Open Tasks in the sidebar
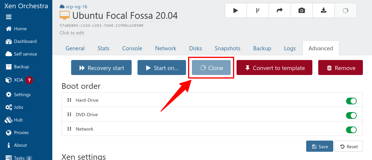The image size is (372, 160). pos(19,158)
